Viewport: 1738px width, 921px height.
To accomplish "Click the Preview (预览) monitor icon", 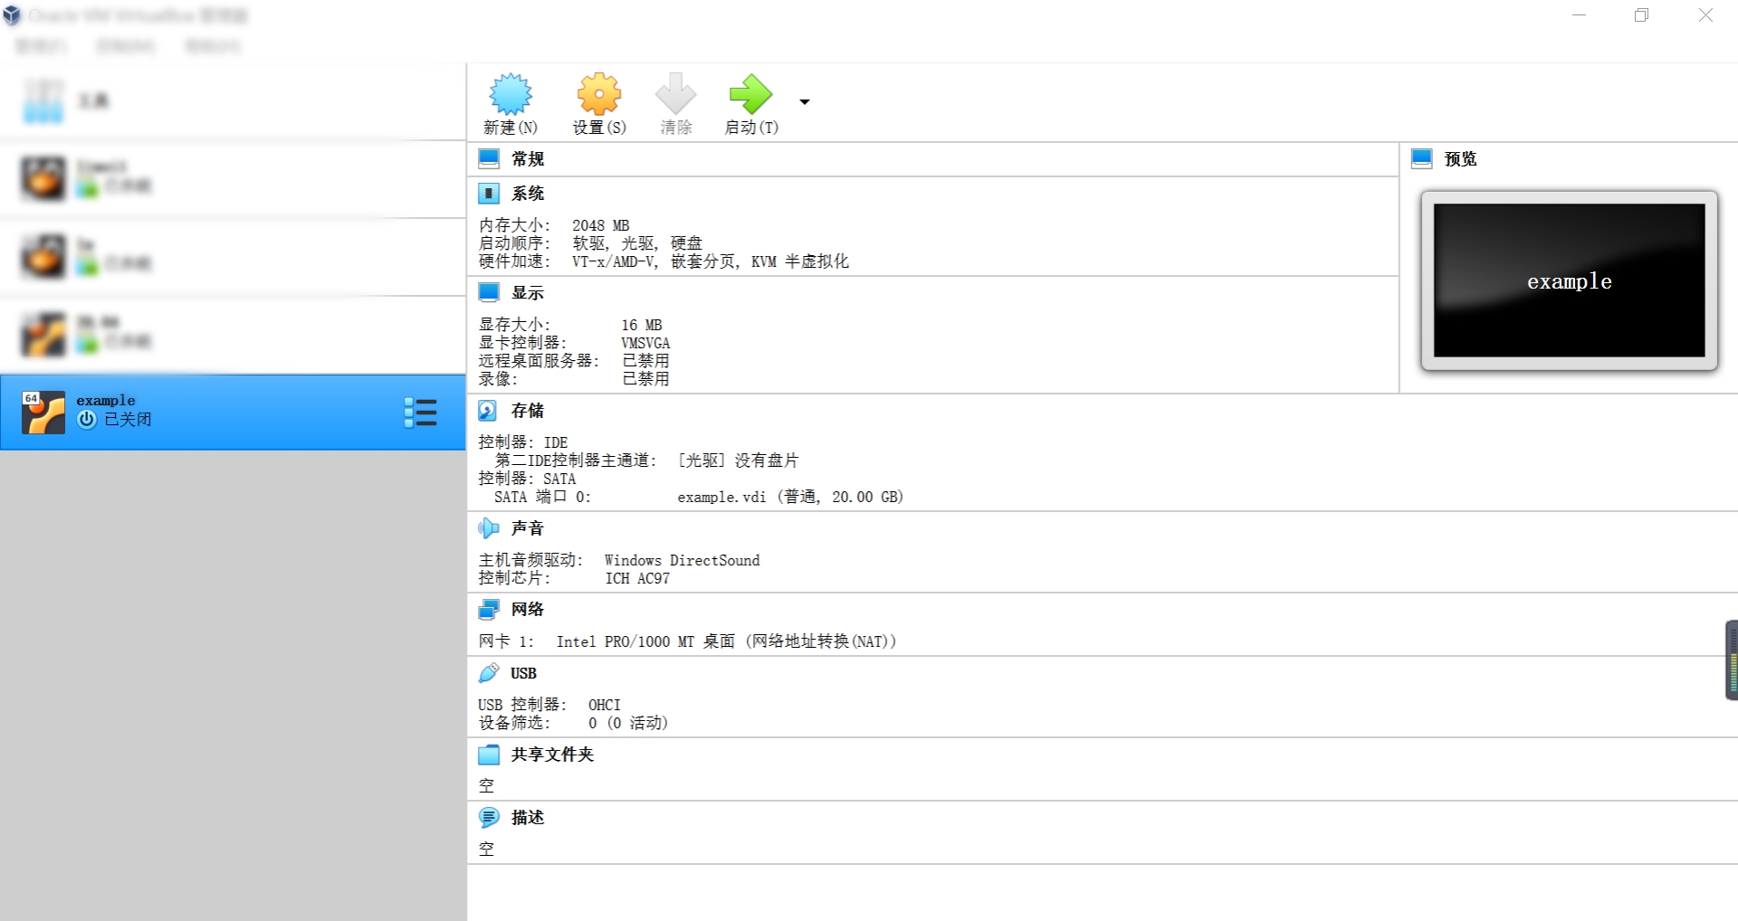I will tap(1422, 159).
